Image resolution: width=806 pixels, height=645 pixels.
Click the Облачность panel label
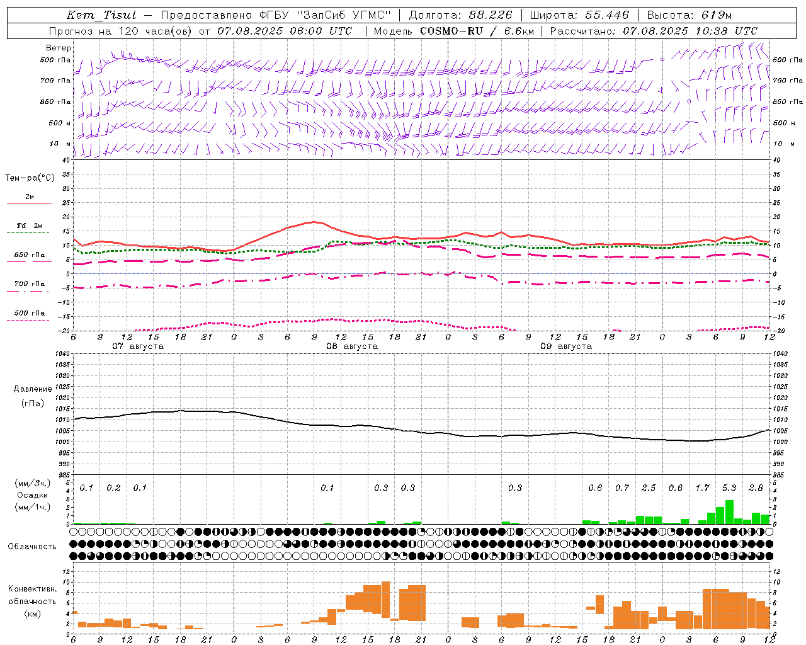[32, 546]
